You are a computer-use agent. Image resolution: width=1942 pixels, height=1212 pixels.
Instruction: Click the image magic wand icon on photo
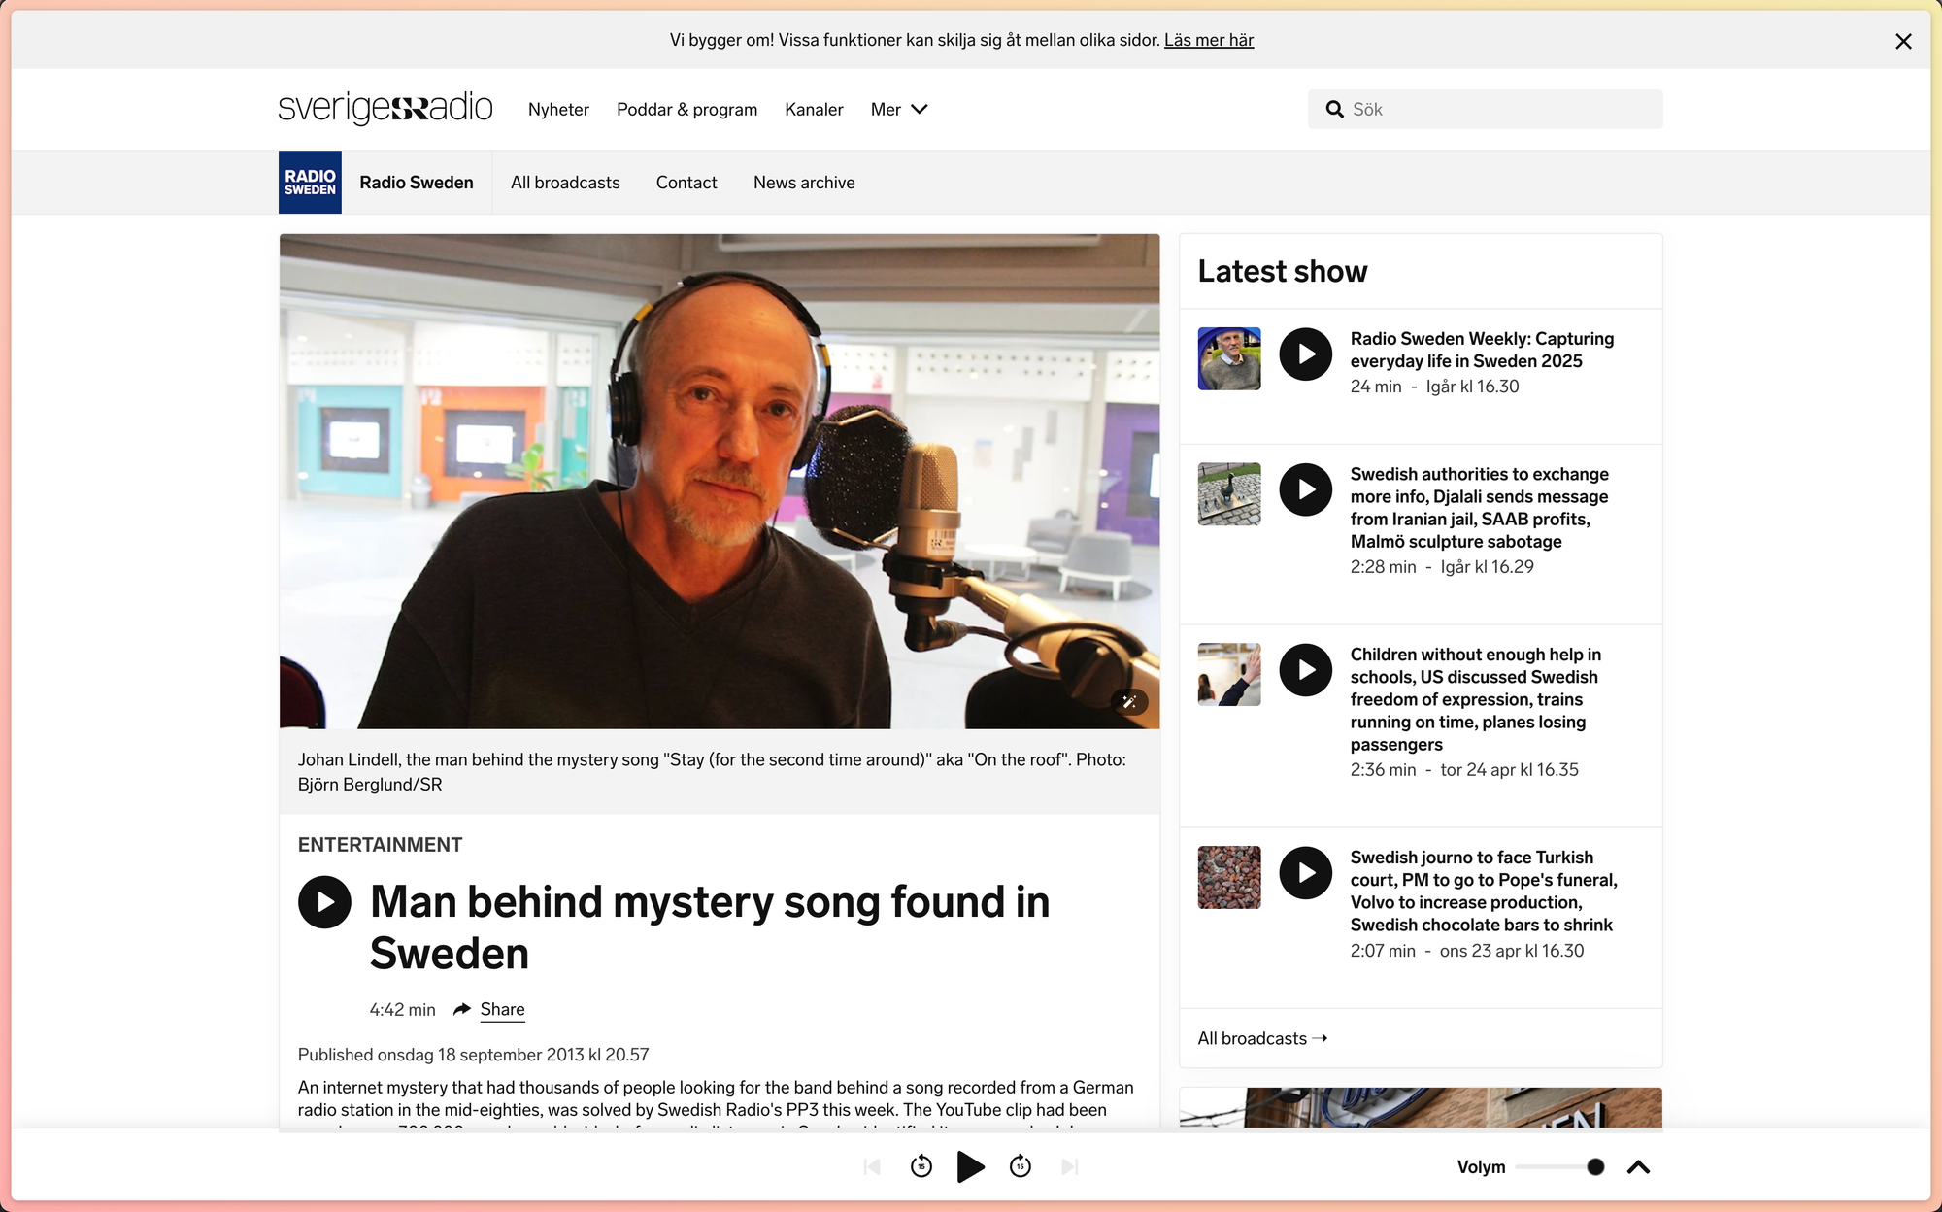[x=1129, y=701]
